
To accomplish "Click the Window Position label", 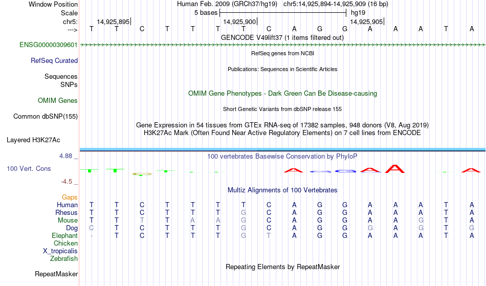I will click(53, 4).
